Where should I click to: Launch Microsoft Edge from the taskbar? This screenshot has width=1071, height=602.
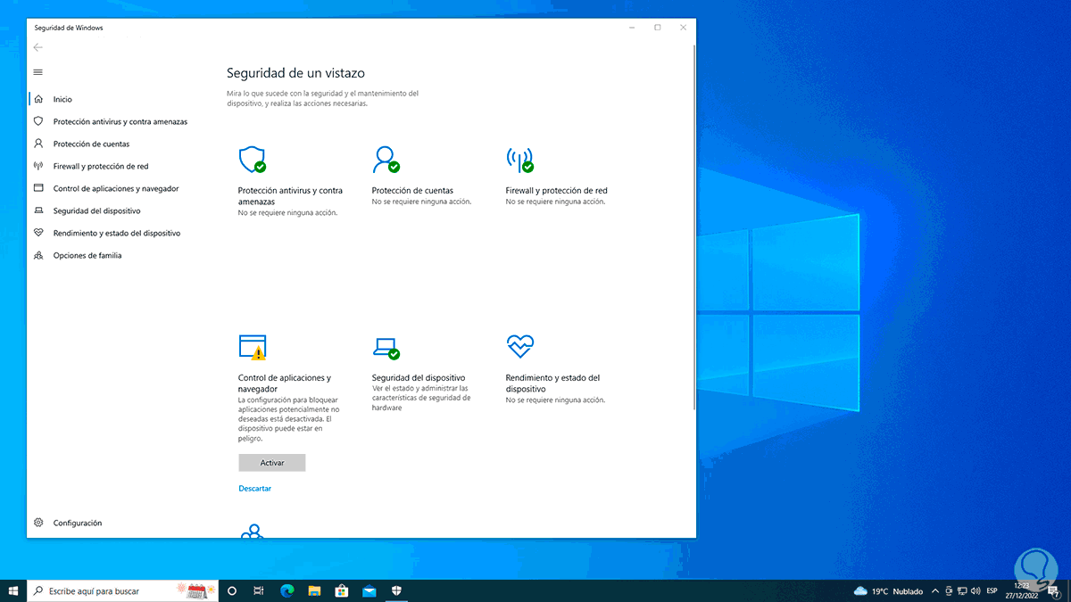(x=286, y=590)
